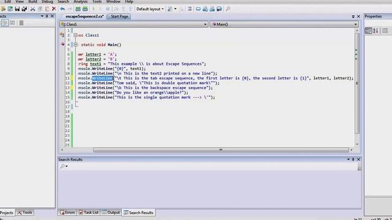Click editor horizontal scrollbar right arrow
The image size is (392, 220).
point(352,150)
